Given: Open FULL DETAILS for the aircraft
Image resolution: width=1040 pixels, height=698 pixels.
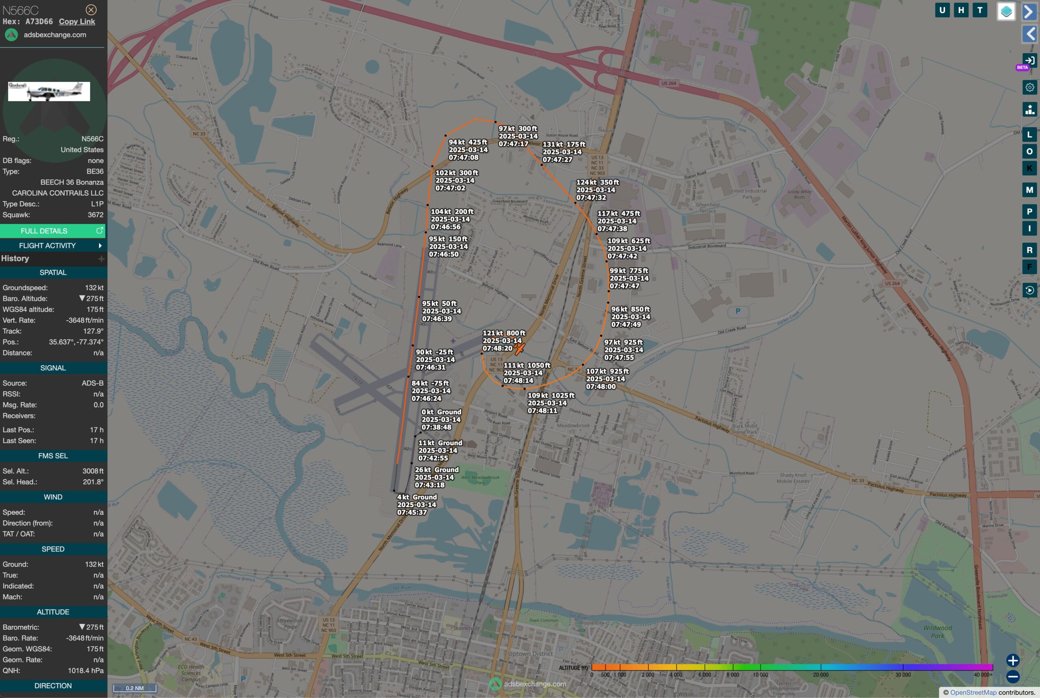Looking at the screenshot, I should (x=52, y=231).
